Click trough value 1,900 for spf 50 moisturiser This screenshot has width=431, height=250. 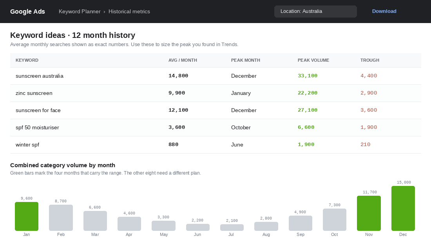tap(369, 127)
